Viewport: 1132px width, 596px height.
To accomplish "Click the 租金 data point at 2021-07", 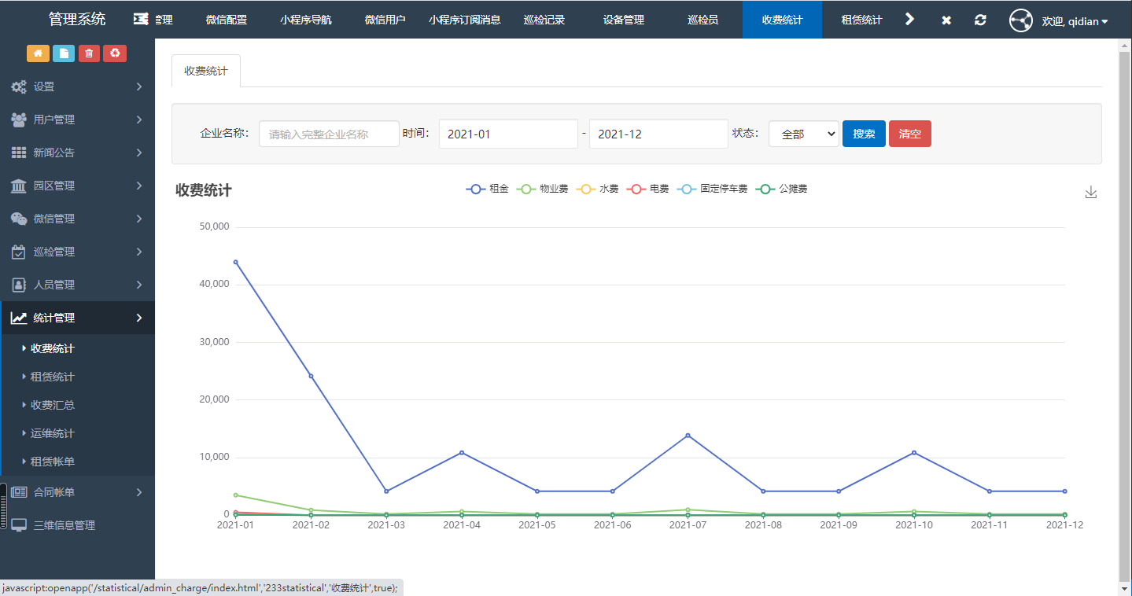I will pos(688,435).
